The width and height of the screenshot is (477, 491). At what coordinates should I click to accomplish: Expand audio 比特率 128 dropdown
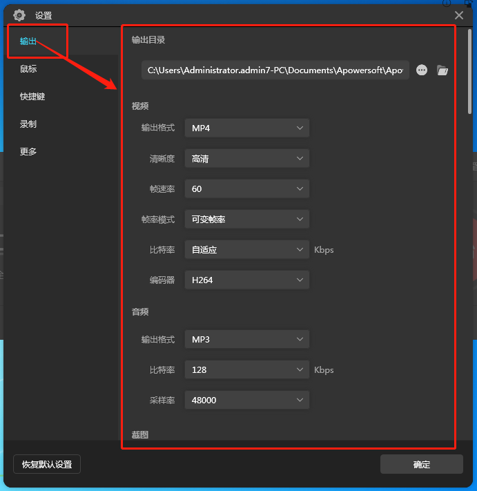pyautogui.click(x=247, y=369)
